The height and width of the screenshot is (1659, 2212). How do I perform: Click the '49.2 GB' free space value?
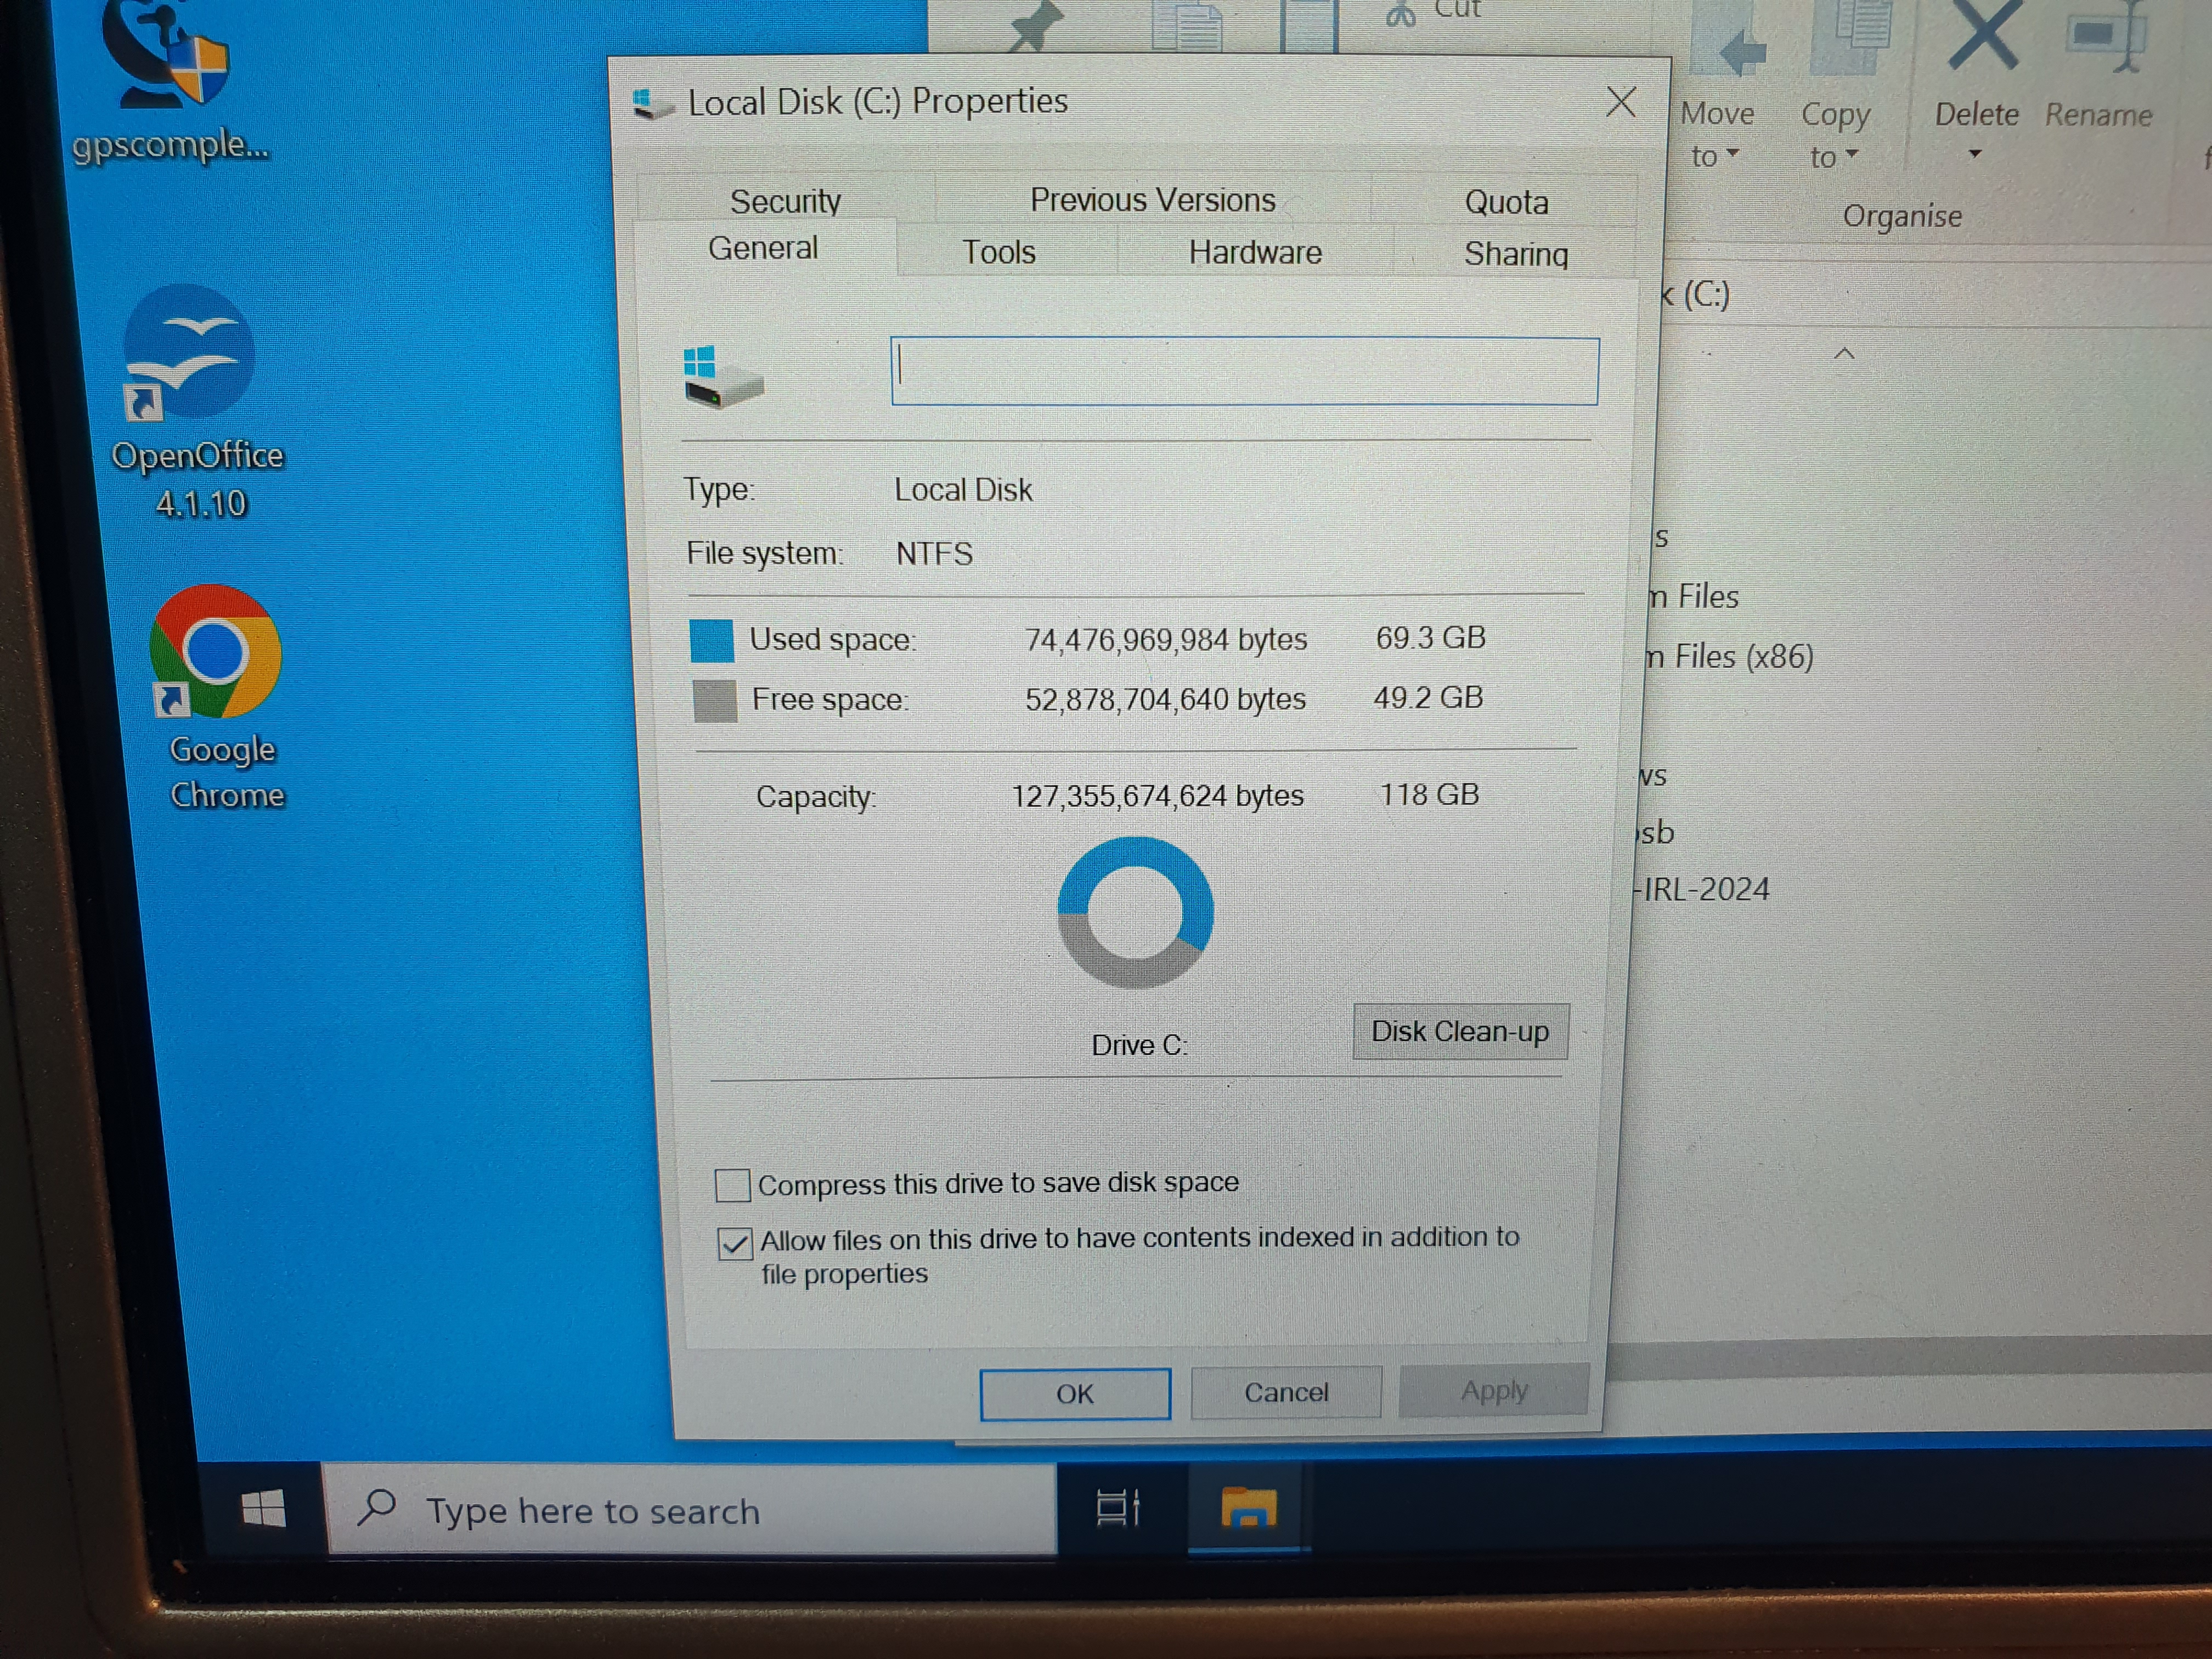pyautogui.click(x=1428, y=698)
